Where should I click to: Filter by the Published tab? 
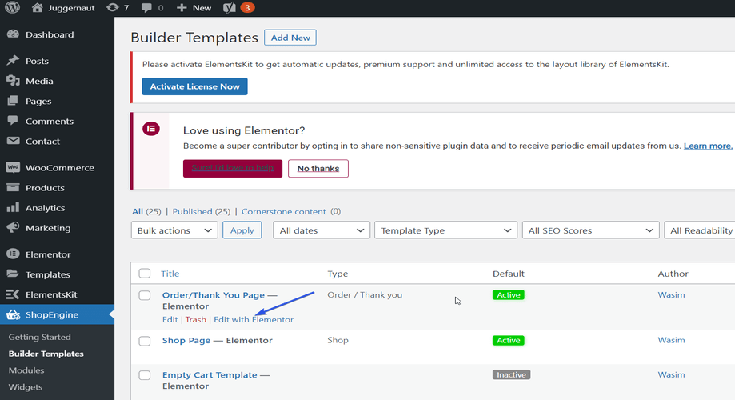pyautogui.click(x=192, y=211)
